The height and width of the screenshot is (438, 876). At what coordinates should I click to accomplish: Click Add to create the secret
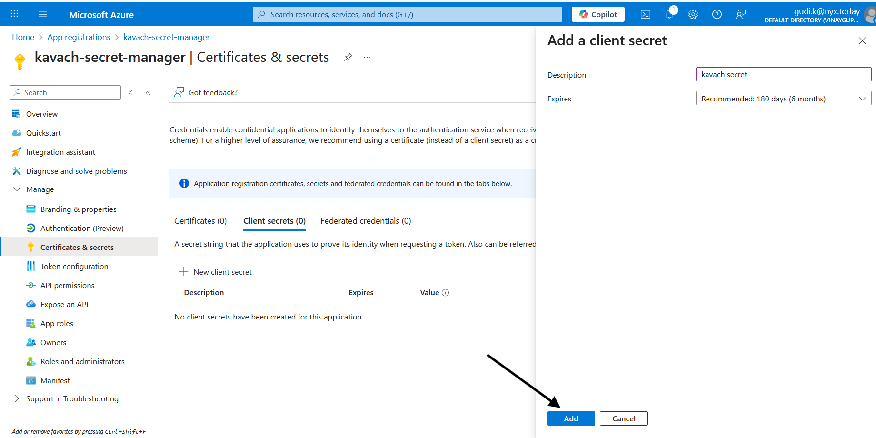571,418
